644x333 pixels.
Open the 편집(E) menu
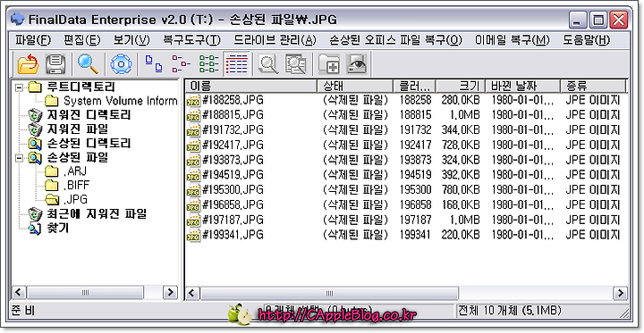82,40
